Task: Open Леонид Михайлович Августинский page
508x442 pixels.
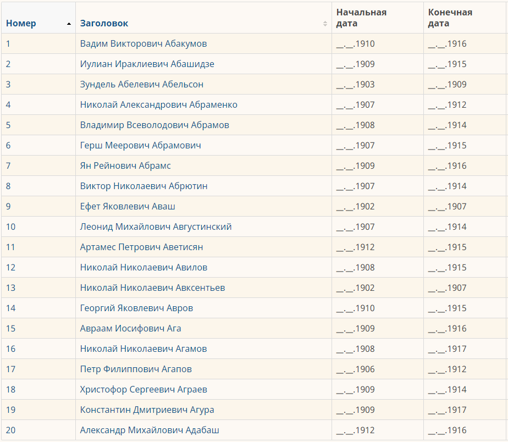Action: (x=156, y=226)
